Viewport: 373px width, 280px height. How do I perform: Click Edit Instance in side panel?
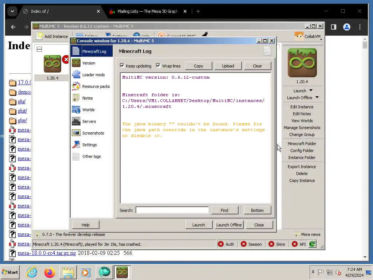302,107
